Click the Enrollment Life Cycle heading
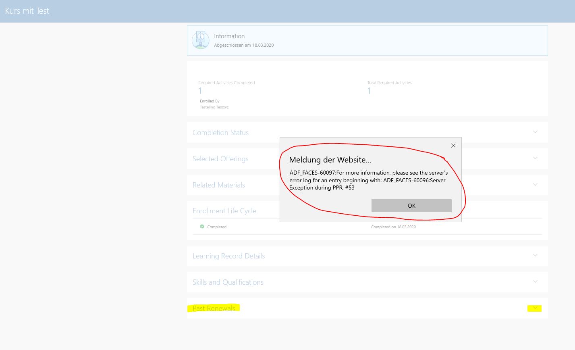The image size is (575, 350). click(224, 211)
